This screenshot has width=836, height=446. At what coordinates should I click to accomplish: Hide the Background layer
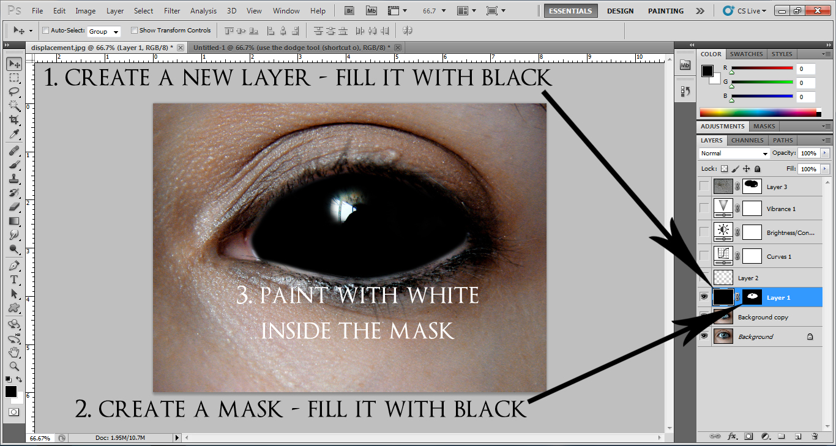tap(704, 336)
